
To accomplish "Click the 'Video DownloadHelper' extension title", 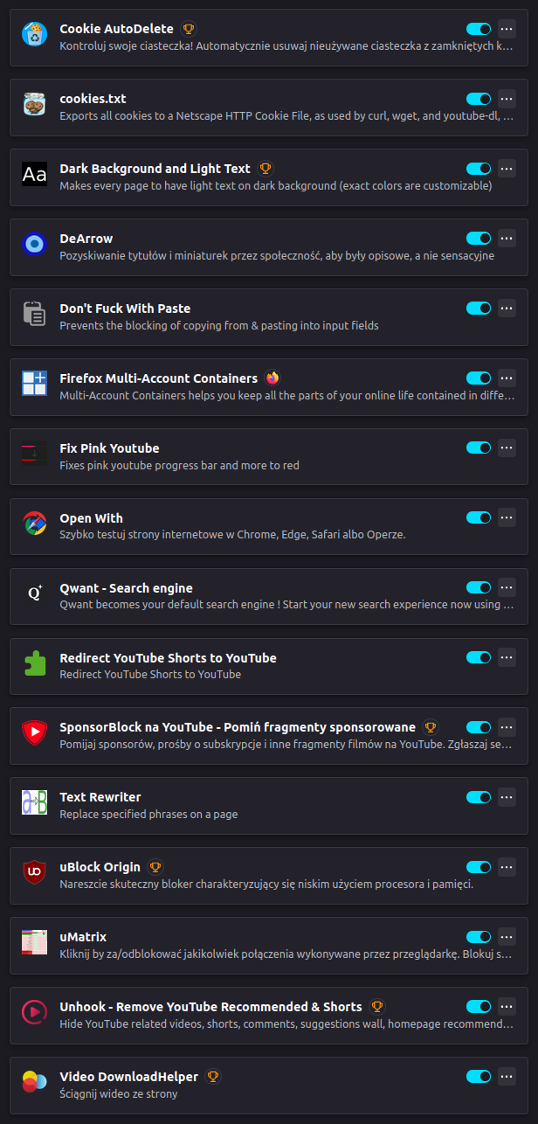I will click(128, 1077).
